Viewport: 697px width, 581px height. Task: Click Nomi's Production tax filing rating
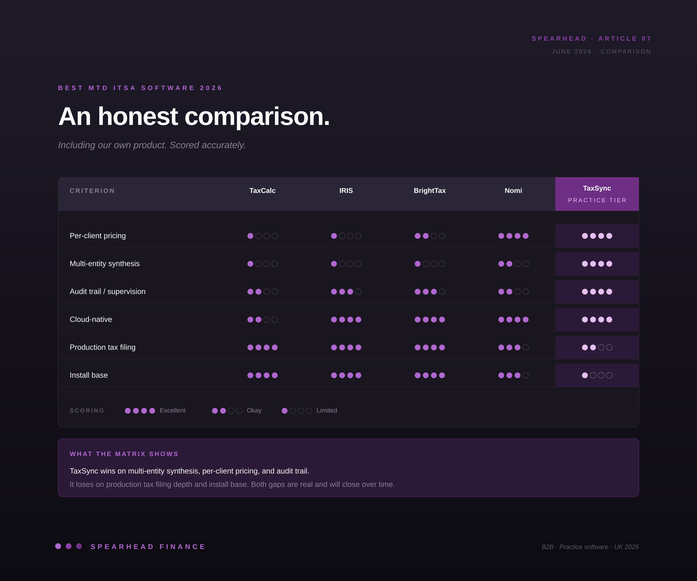(x=513, y=347)
